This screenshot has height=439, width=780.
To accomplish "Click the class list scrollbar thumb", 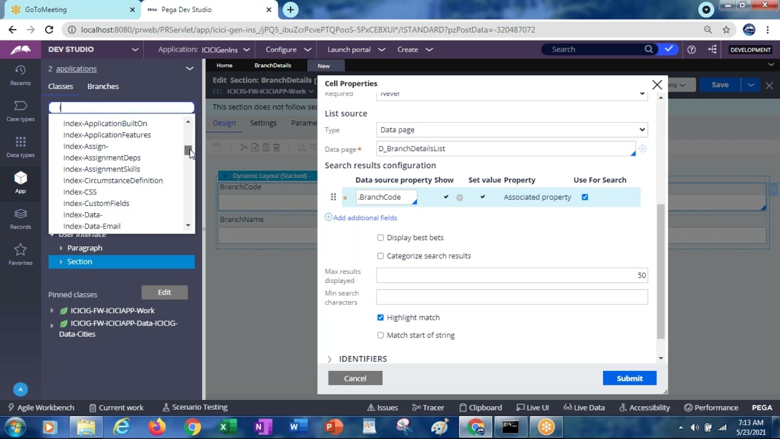I will coord(188,151).
